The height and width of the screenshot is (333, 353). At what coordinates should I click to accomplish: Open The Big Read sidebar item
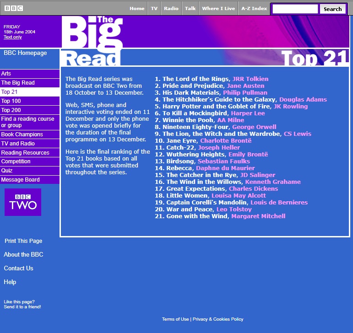(x=30, y=83)
